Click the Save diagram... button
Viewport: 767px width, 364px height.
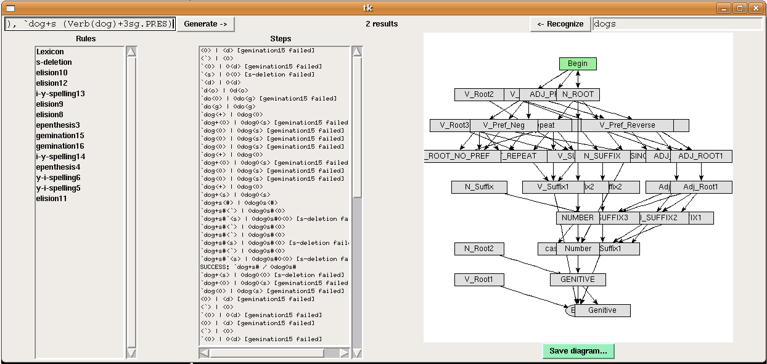(x=578, y=351)
